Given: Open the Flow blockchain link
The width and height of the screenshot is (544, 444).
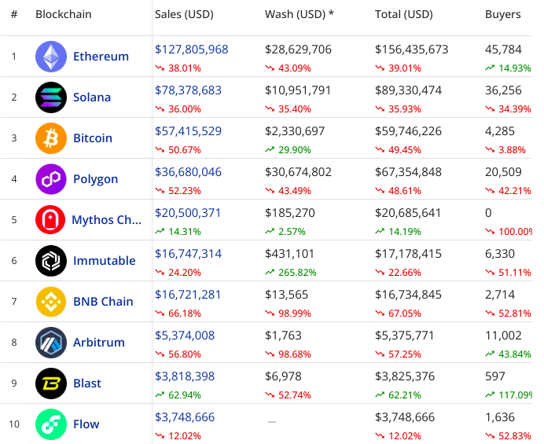Looking at the screenshot, I should (86, 424).
